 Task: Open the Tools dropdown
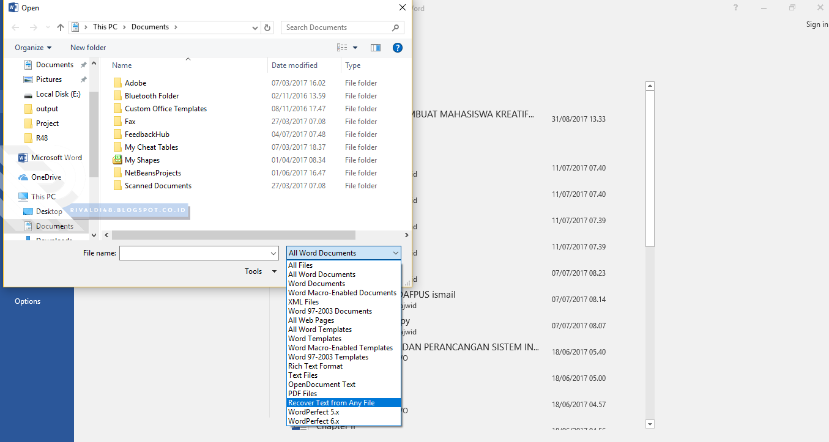261,271
